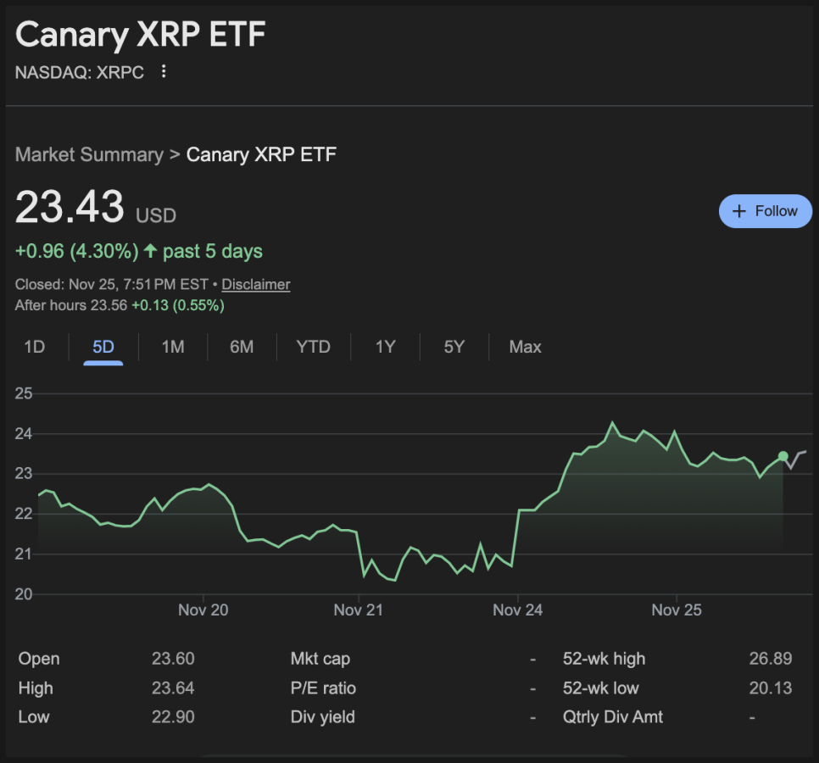This screenshot has width=819, height=763.
Task: Switch to the 6M time range
Action: (x=242, y=347)
